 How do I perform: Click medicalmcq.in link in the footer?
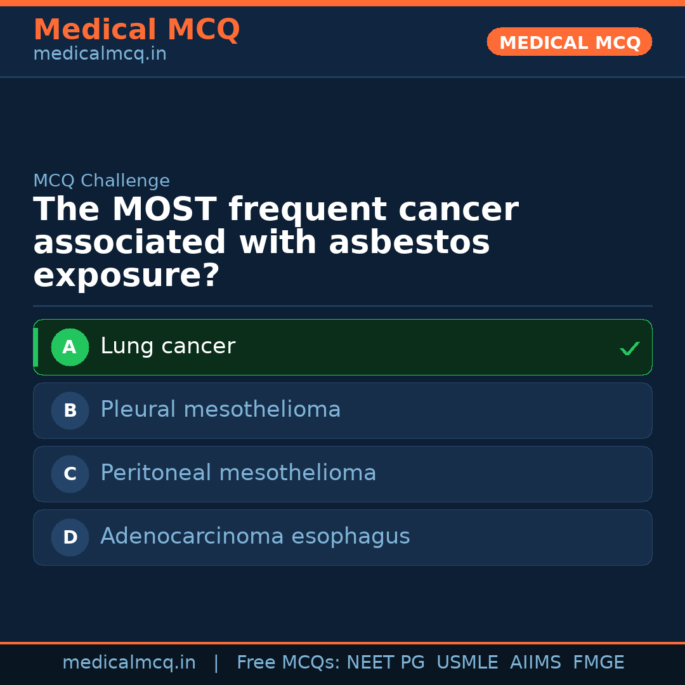(x=129, y=663)
